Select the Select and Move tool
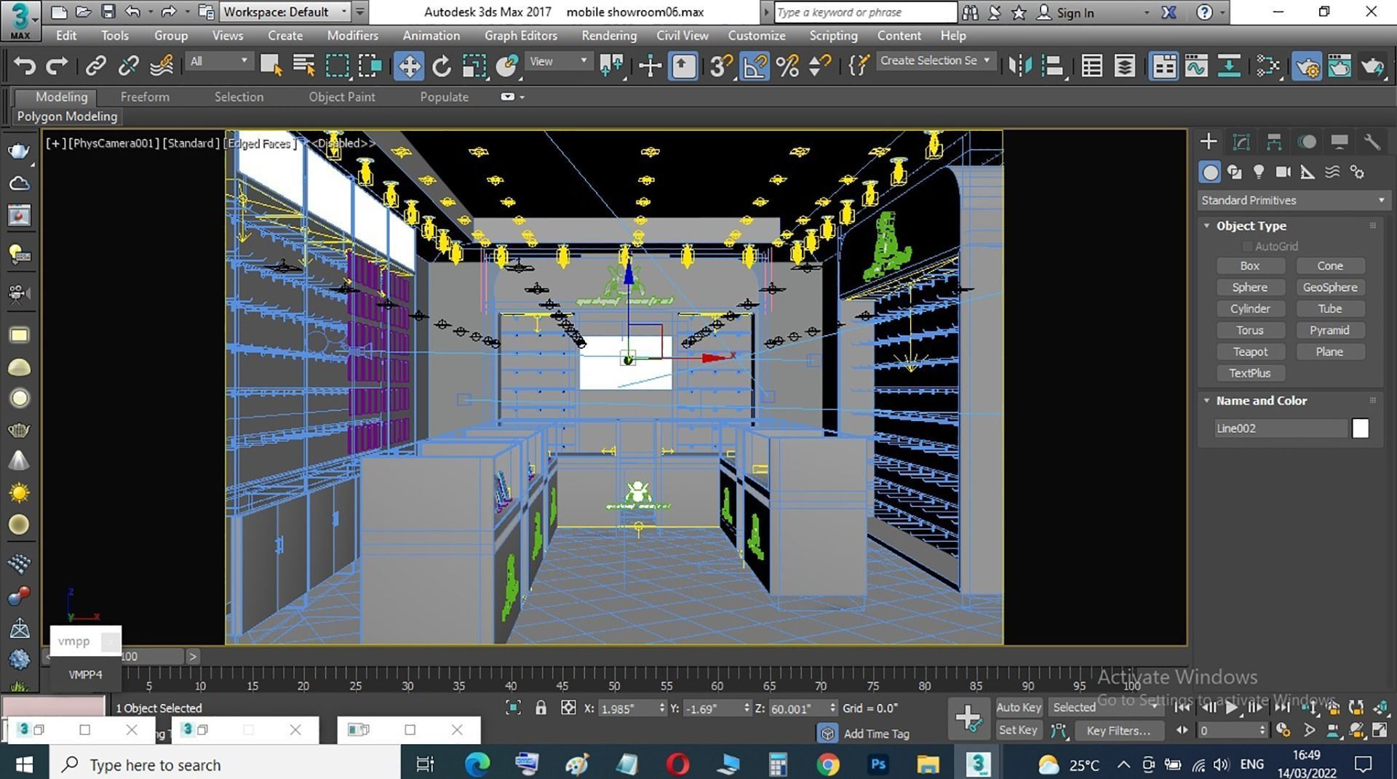Viewport: 1397px width, 779px height. pyautogui.click(x=409, y=66)
